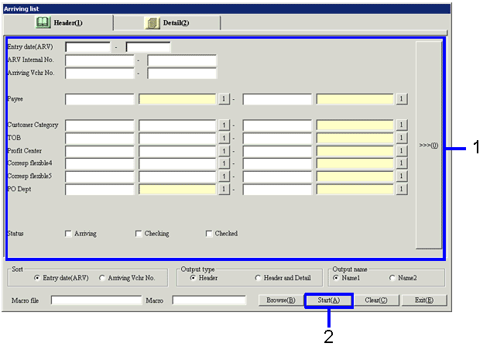Open Corresp flexible4 from lookup button
Image resolution: width=490 pixels, height=350 pixels.
[x=224, y=163]
